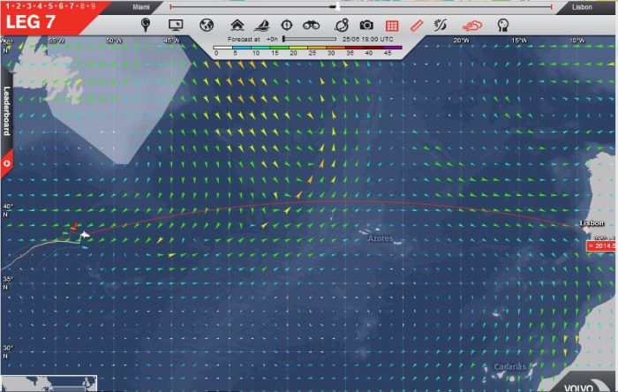Click the map pin location icon

[x=146, y=25]
